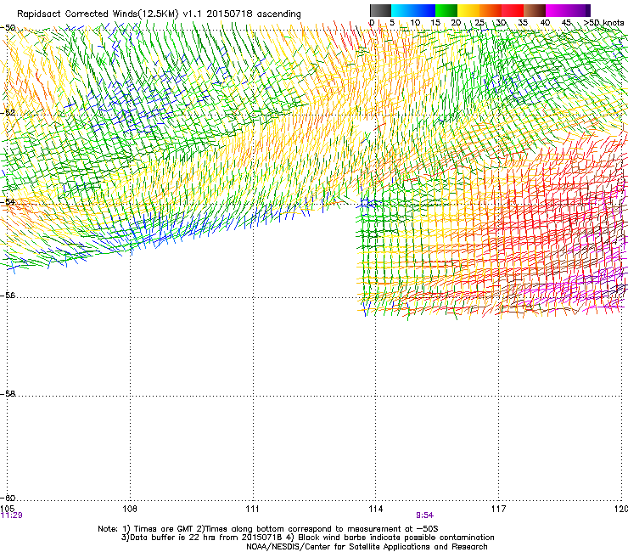Click the magenta 40-45 knots legend swatch
Viewport: 628px width, 552px height.
557,10
